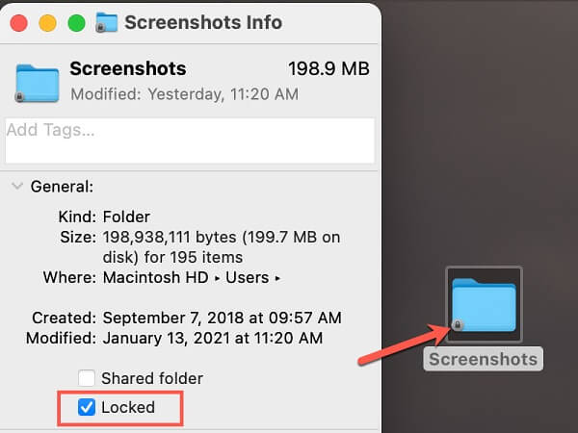Minimize the Screenshots Info window
578x433 pixels.
(48, 22)
